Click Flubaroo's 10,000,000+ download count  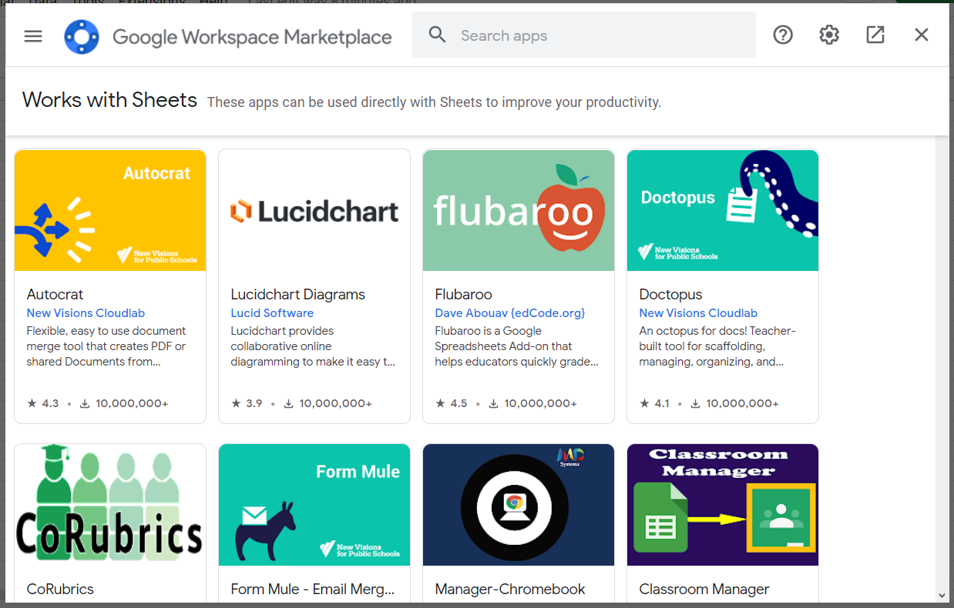[532, 403]
